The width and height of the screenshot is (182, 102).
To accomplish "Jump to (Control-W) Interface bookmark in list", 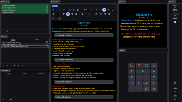I will (x=25, y=6).
